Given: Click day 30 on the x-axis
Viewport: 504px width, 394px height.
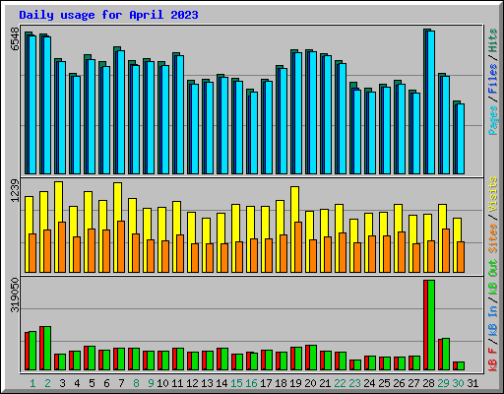Looking at the screenshot, I should 458,383.
